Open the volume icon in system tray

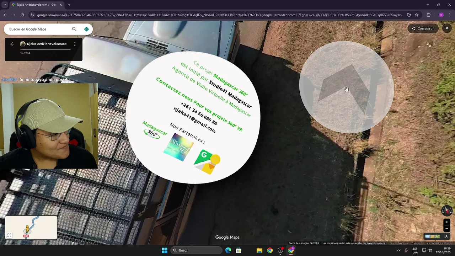pos(430,250)
